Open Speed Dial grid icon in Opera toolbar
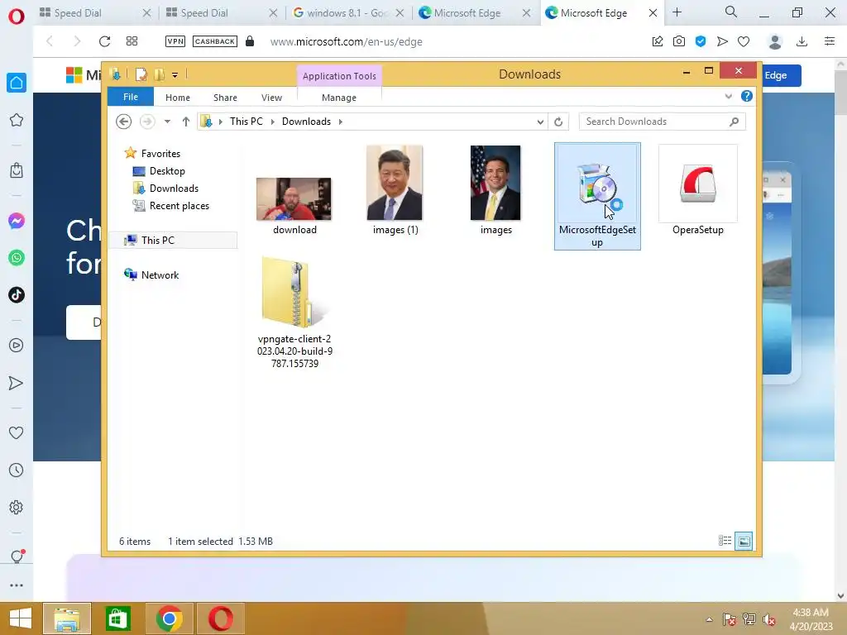The image size is (847, 635). coord(132,41)
